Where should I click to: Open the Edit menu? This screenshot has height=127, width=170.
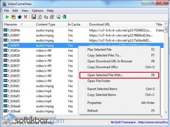click(15, 11)
